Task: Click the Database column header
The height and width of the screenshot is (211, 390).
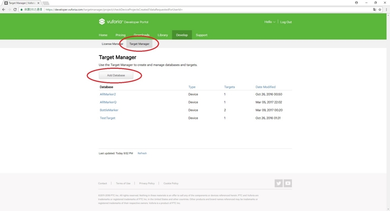Action: click(x=107, y=87)
